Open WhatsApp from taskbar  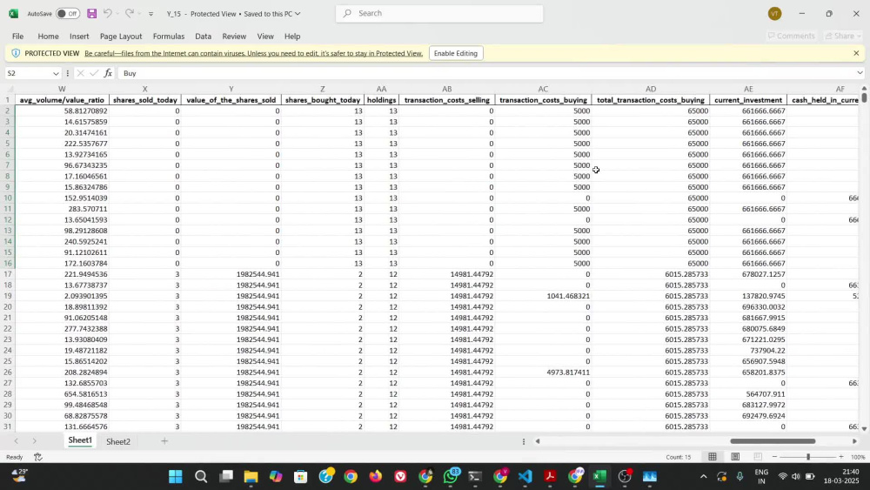[451, 476]
